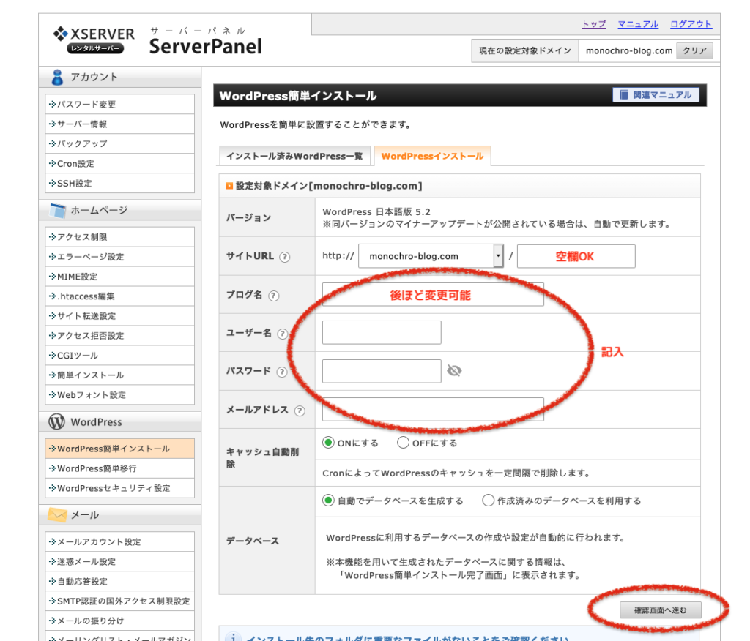Open the トップ link
750x641 pixels.
[593, 24]
